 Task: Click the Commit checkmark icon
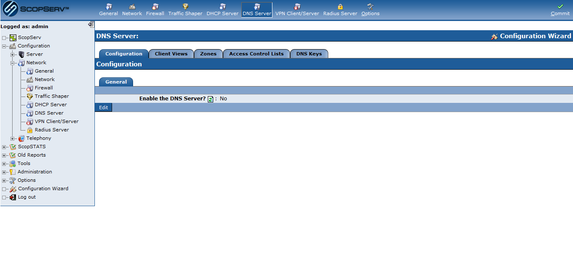coord(560,7)
